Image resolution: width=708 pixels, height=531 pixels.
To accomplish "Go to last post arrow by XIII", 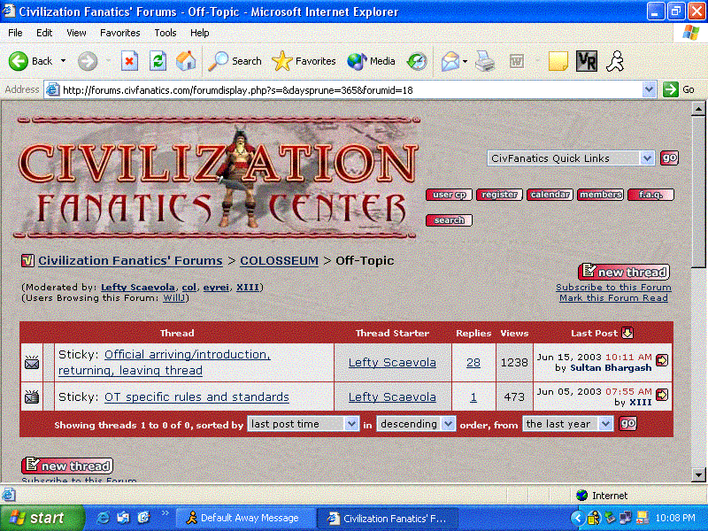I will 662,394.
